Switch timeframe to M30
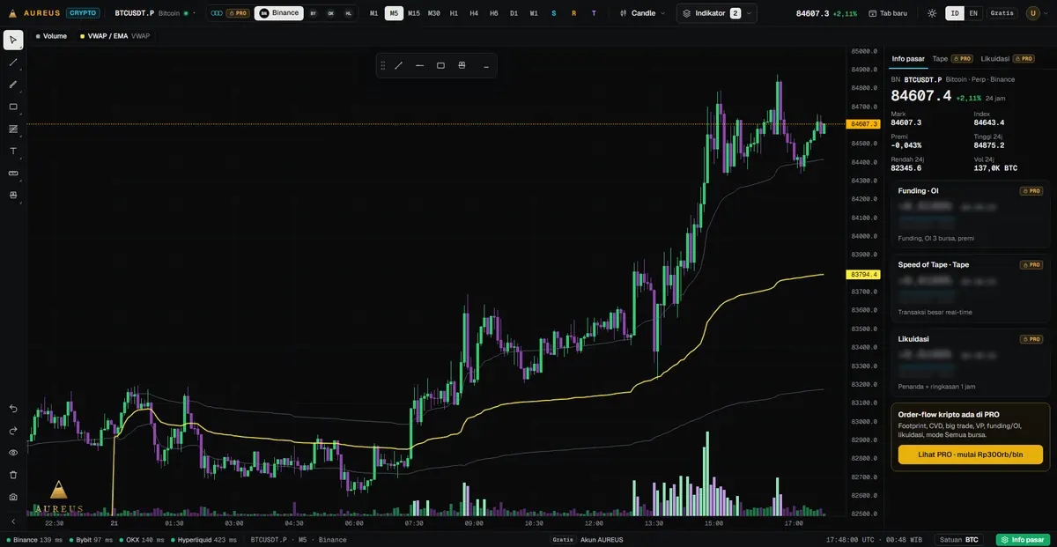Viewport: 1057px width, 547px height. 434,13
